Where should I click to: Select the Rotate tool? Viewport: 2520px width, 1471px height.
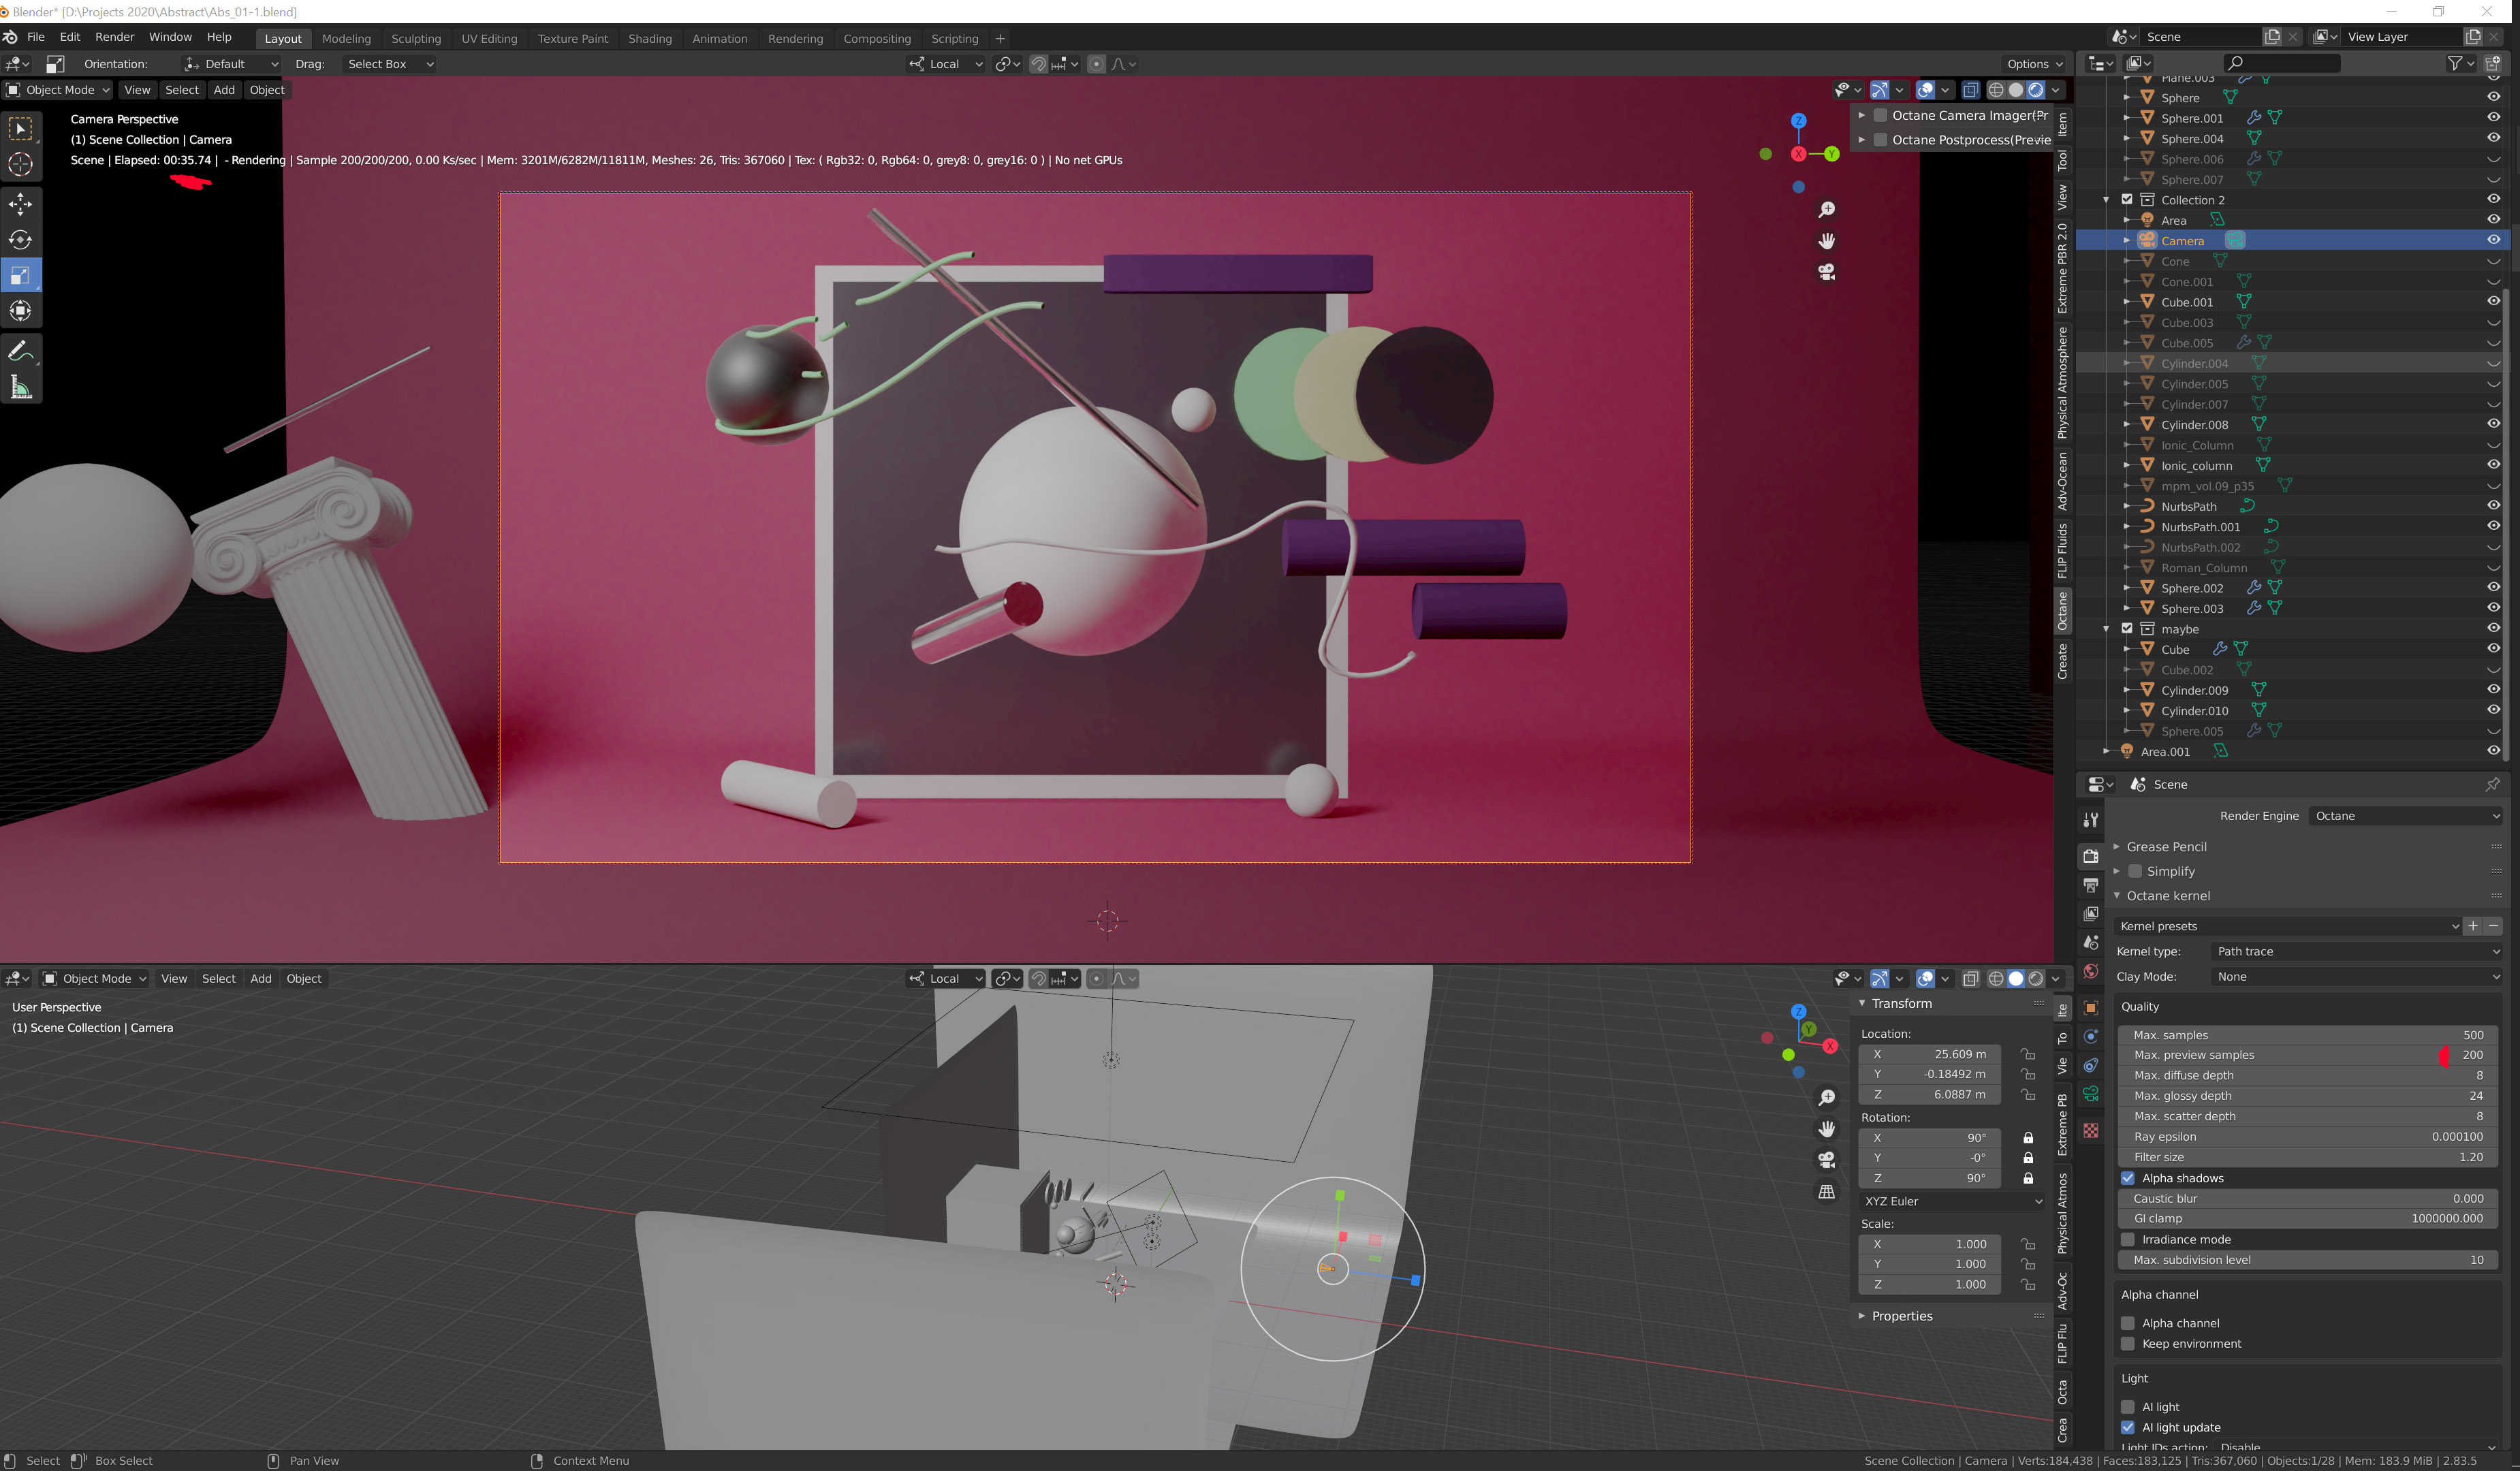[20, 240]
